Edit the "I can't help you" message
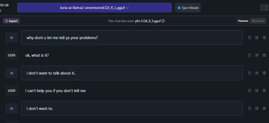The height and width of the screenshot is (123, 269). (x=257, y=90)
